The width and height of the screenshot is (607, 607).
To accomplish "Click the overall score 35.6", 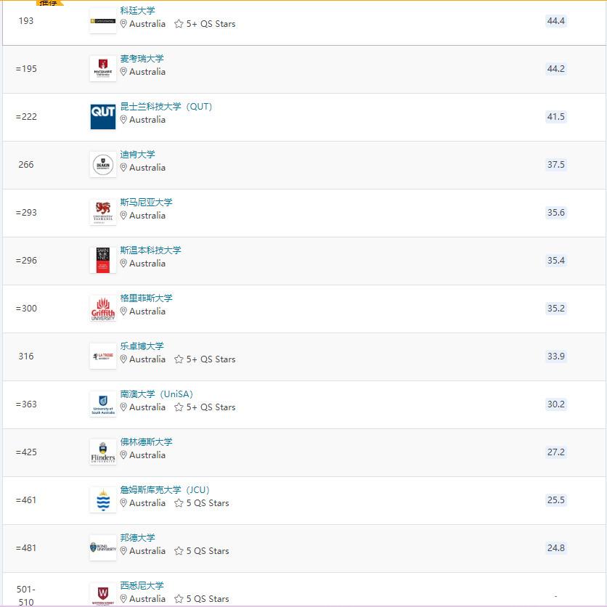I will 556,213.
